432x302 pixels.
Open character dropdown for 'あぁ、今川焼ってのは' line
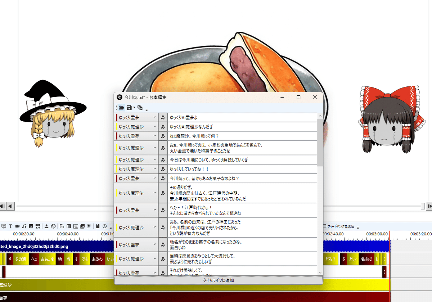pos(154,148)
